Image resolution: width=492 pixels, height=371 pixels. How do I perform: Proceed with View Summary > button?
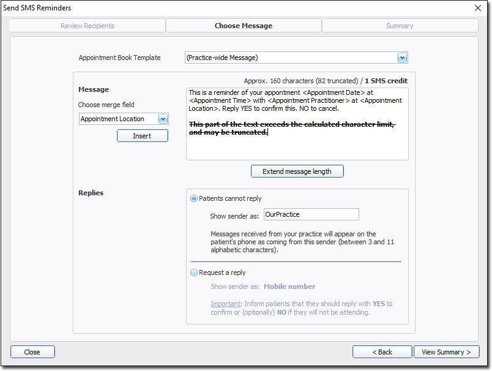tap(446, 352)
